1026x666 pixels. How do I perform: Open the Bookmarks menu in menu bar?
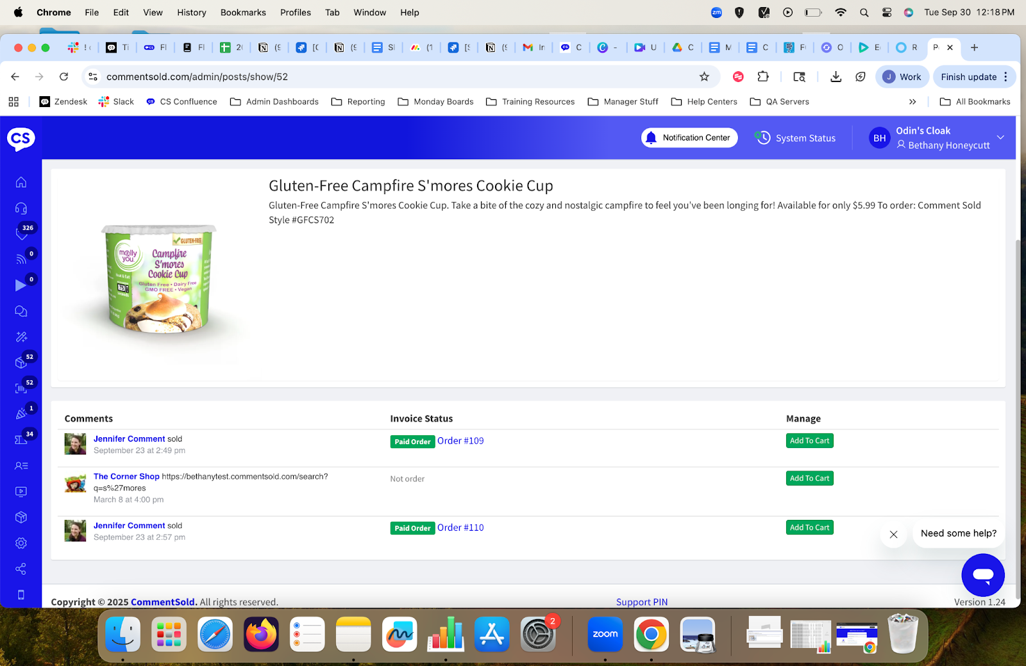[x=243, y=12]
